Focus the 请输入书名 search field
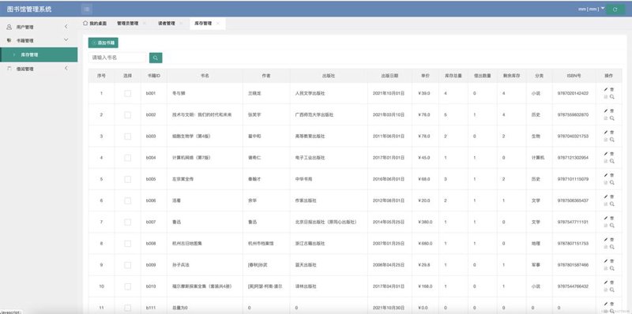This screenshot has height=314, width=632. 118,58
